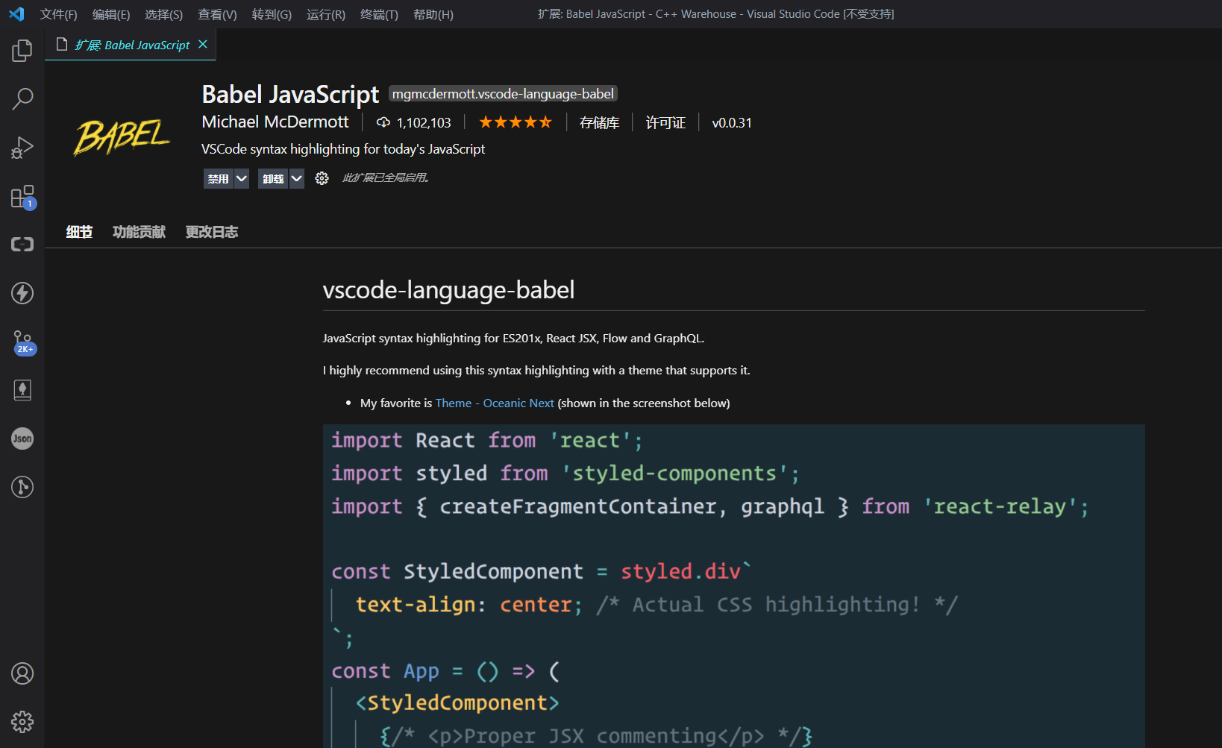Open the 转到(G) menu

[272, 14]
